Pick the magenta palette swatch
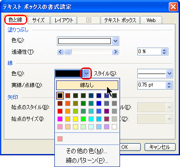 point(60,119)
